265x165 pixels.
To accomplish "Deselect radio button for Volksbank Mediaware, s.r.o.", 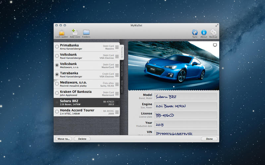I will coord(57,65).
